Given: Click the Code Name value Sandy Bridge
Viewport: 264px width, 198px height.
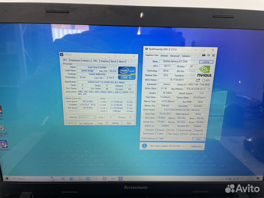Looking at the screenshot, I should tap(87, 70).
